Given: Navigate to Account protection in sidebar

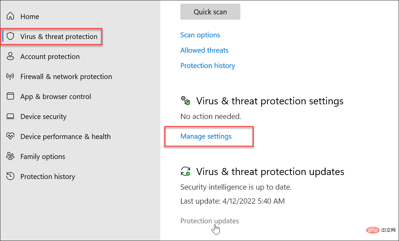Looking at the screenshot, I should (x=50, y=56).
